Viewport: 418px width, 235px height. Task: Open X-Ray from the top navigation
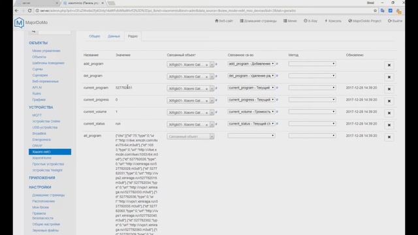click(311, 21)
